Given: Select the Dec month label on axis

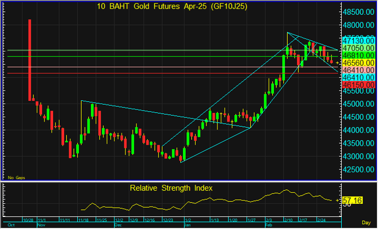Looking at the screenshot, I should click(x=118, y=225).
